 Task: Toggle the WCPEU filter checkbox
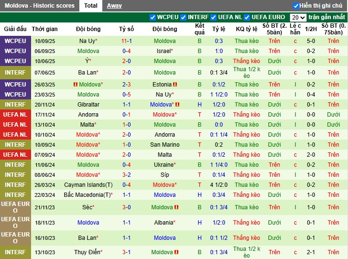click(x=152, y=17)
